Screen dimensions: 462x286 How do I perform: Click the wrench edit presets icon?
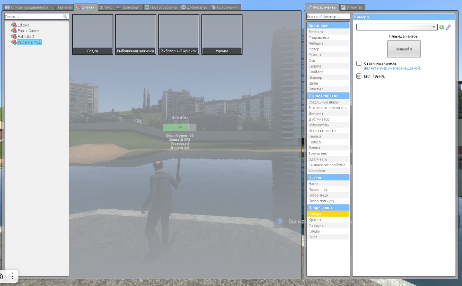pos(449,27)
